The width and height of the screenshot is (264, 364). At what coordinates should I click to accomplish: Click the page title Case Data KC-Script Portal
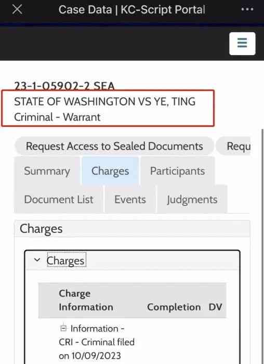132,10
